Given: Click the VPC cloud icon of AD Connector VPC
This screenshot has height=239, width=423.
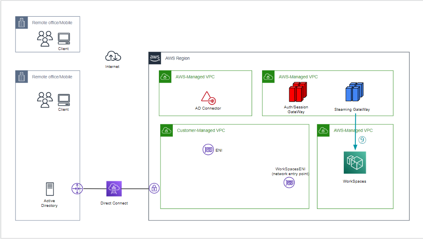Looking at the screenshot, I should point(165,77).
